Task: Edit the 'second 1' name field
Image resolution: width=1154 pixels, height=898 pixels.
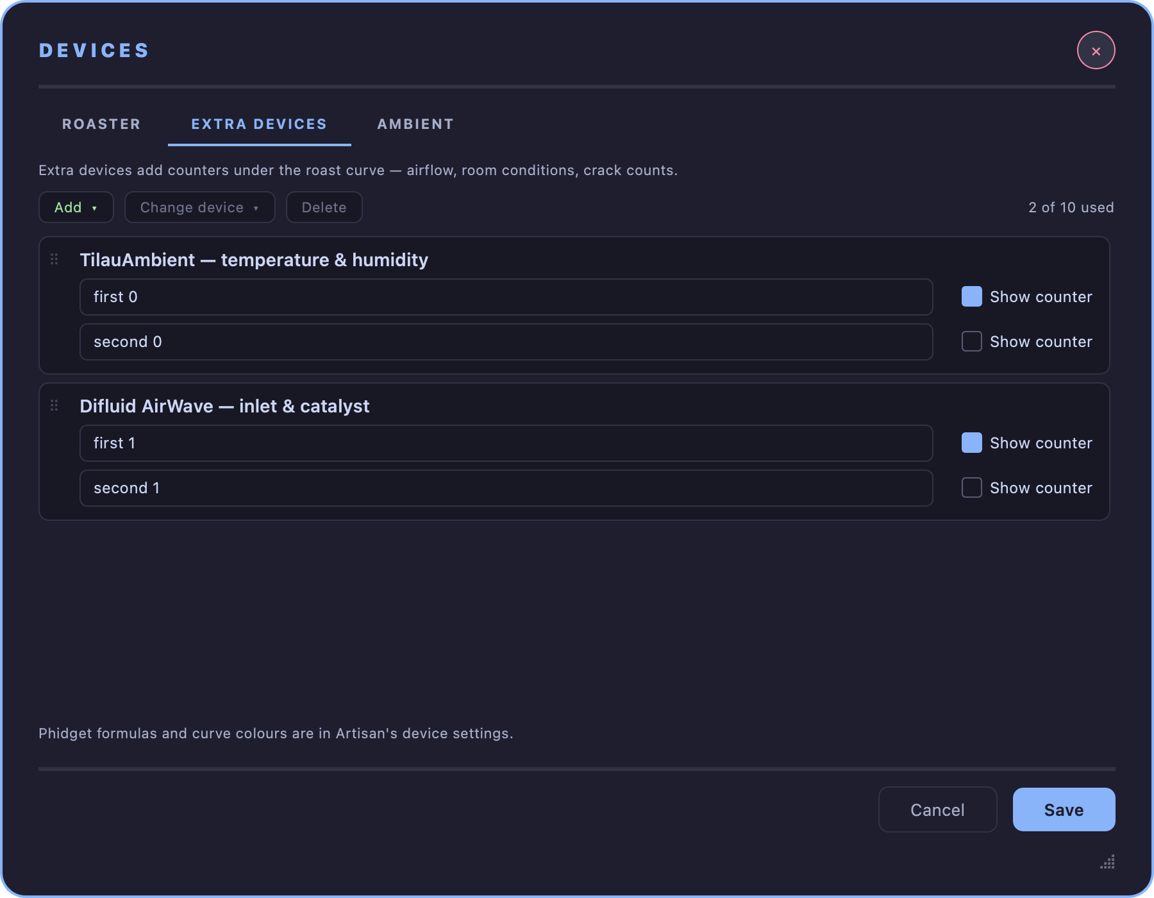Action: pos(506,488)
